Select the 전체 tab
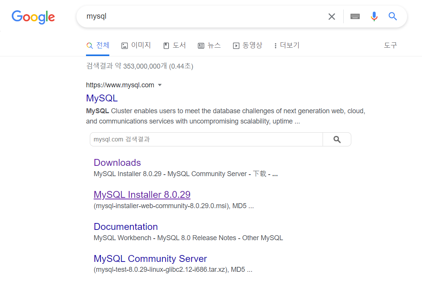This screenshot has width=422, height=284. [x=98, y=45]
